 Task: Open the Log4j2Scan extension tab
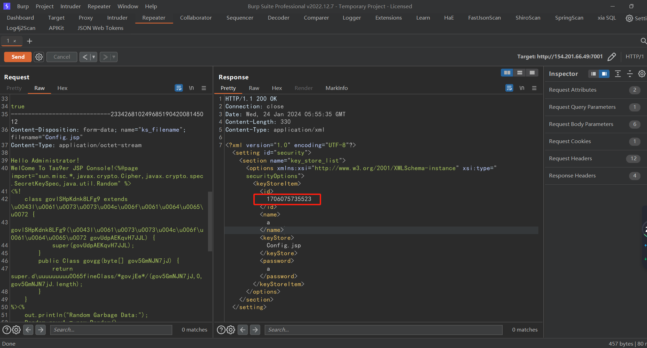pyautogui.click(x=21, y=28)
